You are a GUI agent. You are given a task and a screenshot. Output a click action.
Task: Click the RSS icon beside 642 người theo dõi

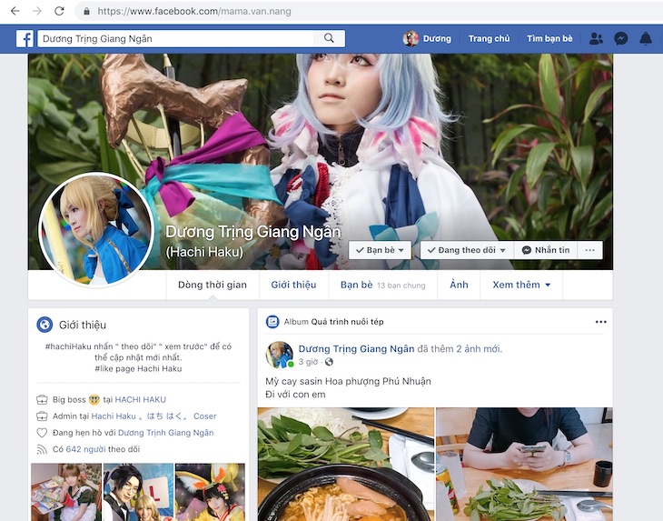click(42, 449)
